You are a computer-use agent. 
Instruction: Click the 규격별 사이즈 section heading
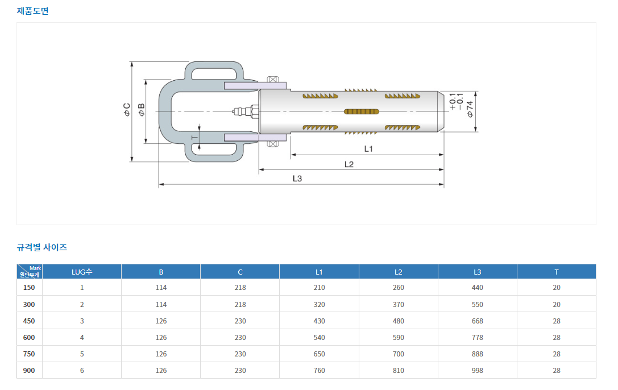(x=42, y=247)
